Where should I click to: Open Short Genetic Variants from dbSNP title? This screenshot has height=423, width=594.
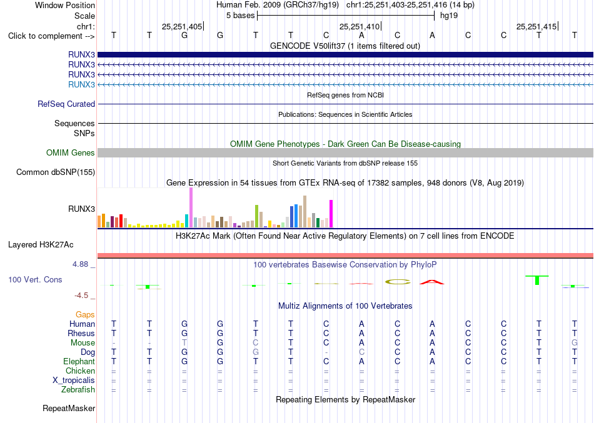pyautogui.click(x=345, y=163)
